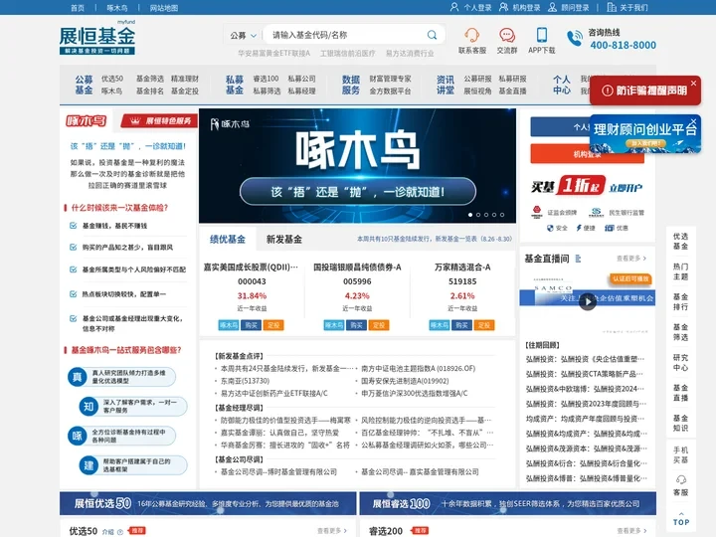Click the 基金直播间 title icon

click(x=578, y=259)
